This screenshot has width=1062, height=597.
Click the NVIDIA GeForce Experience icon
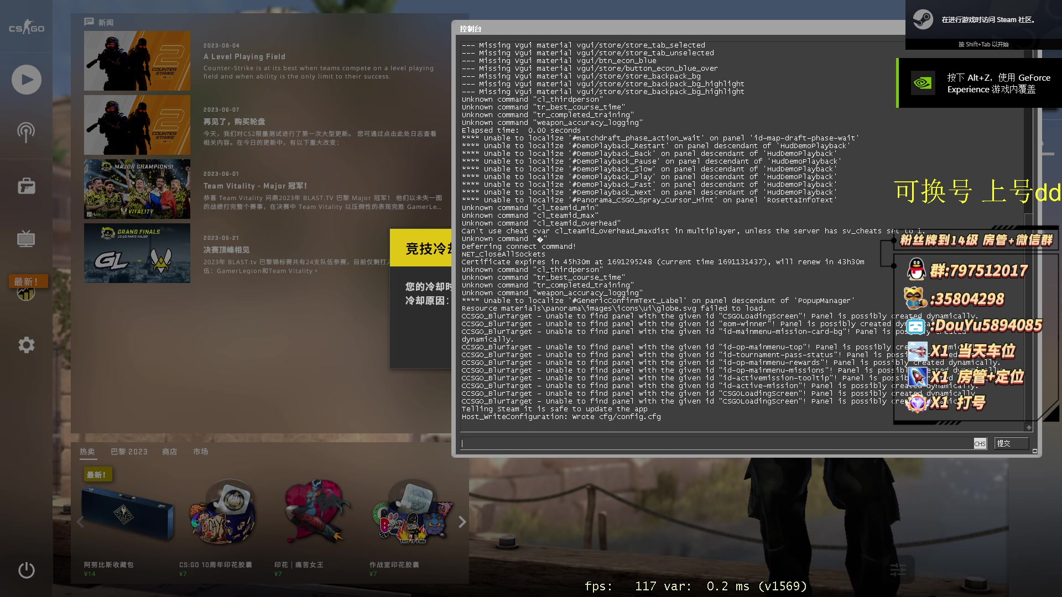(x=923, y=83)
